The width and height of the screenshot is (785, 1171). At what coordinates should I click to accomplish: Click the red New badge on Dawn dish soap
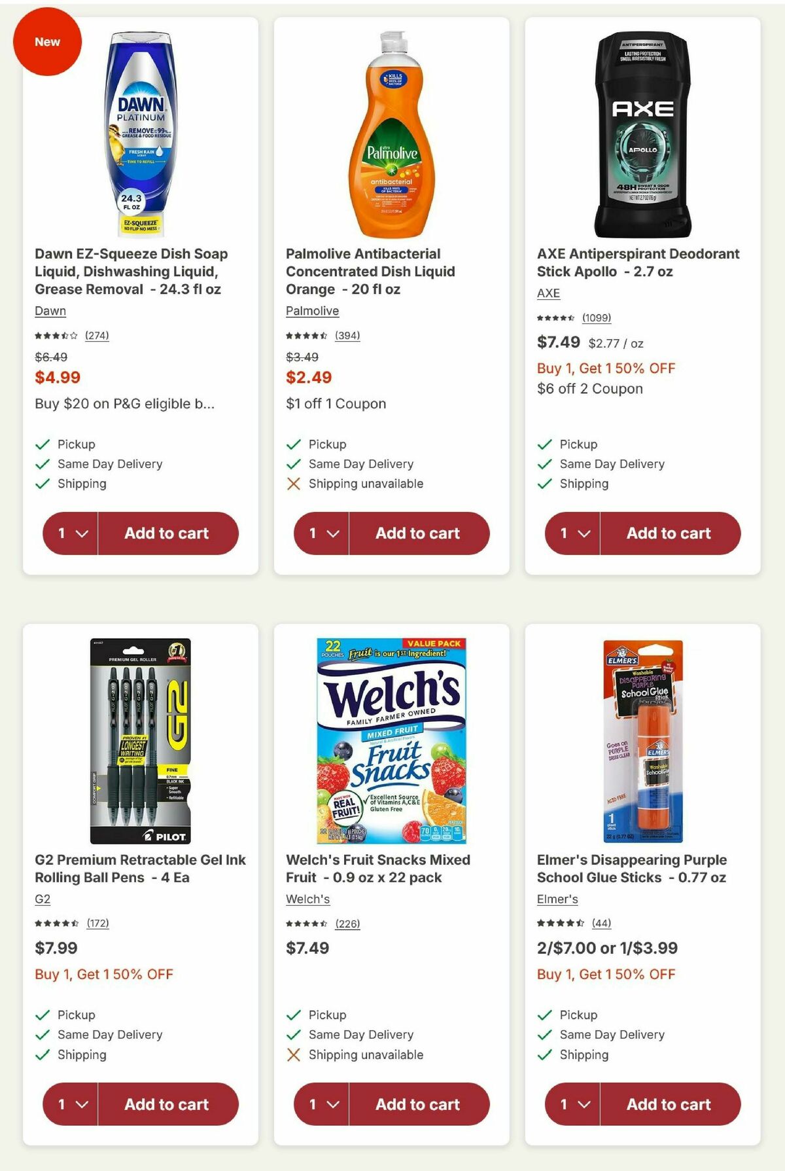47,41
